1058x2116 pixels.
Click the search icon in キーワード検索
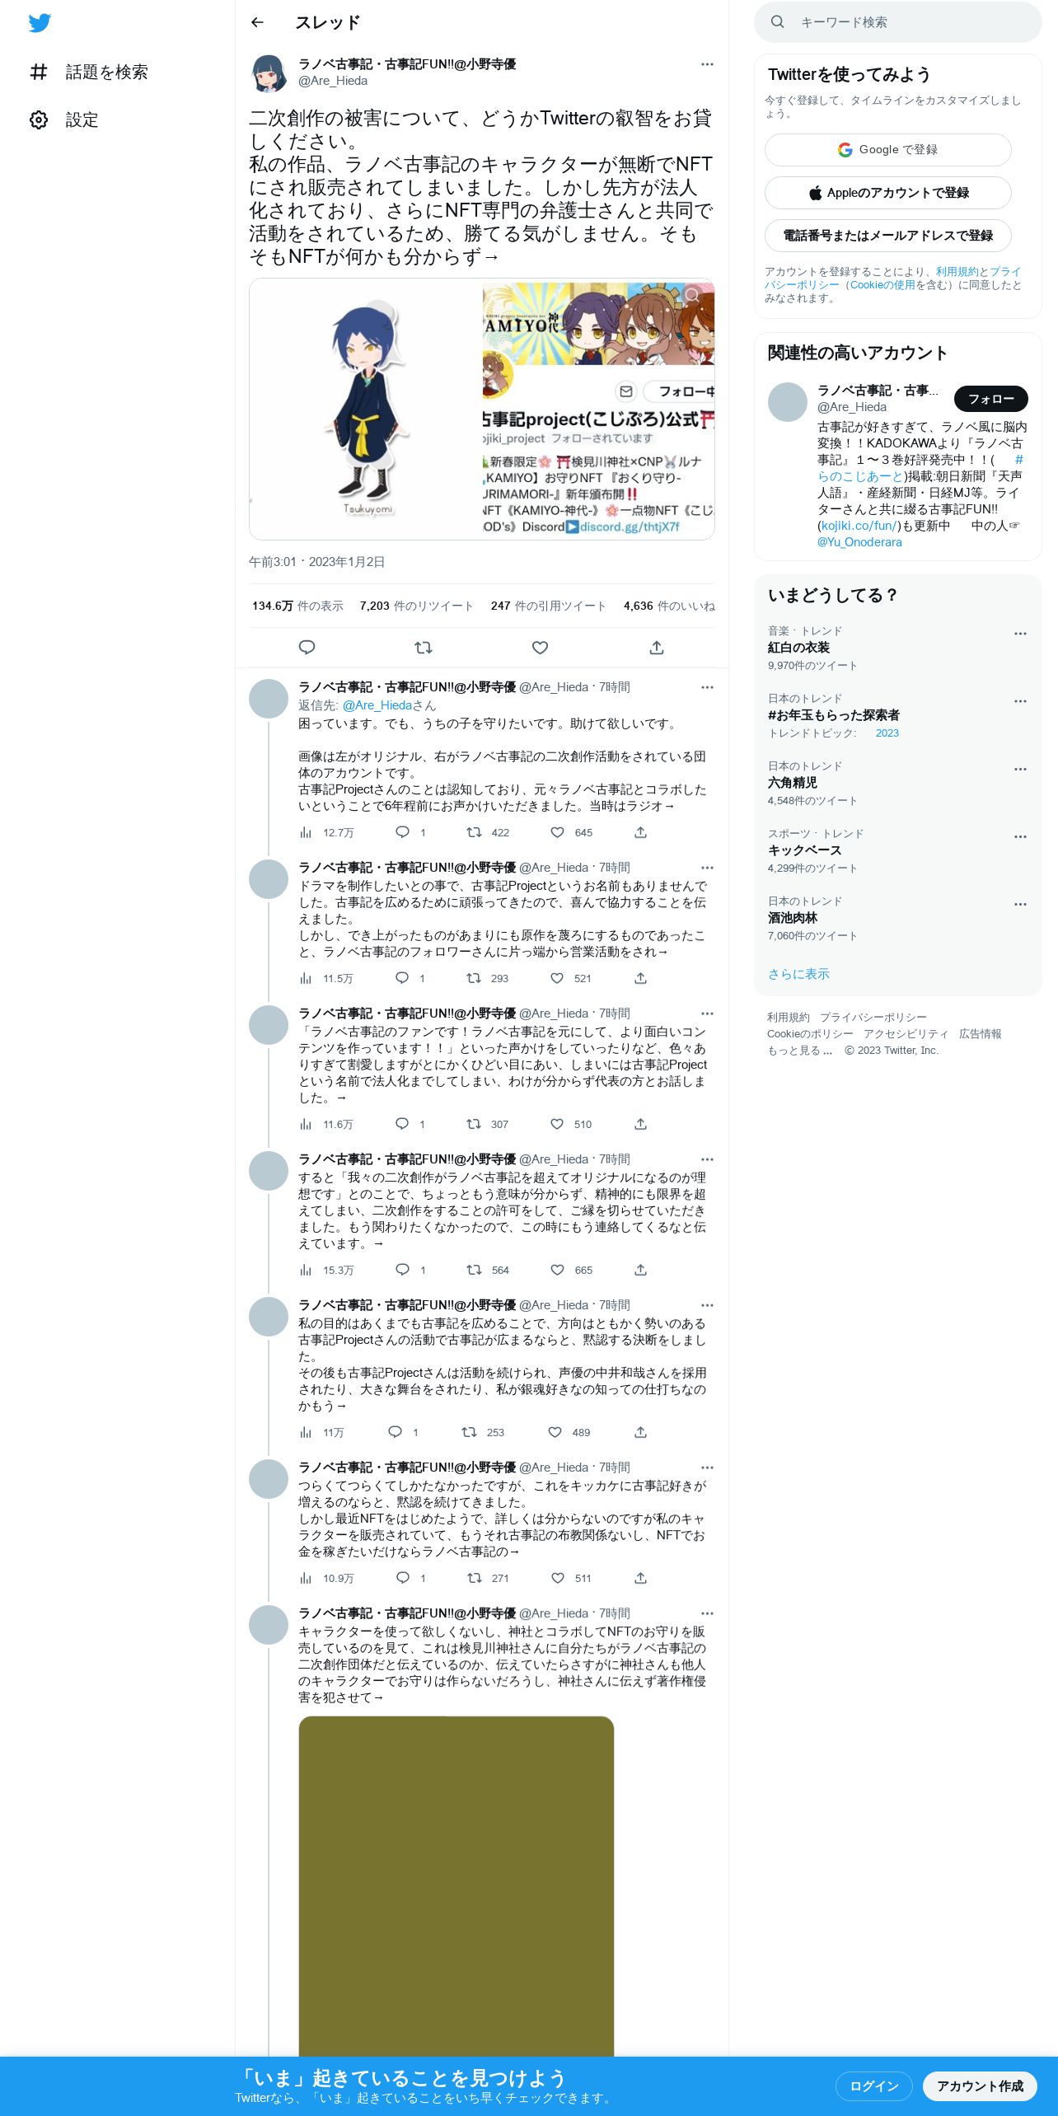pyautogui.click(x=777, y=22)
